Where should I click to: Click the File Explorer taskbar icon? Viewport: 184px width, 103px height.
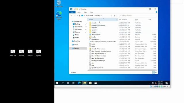(85, 83)
